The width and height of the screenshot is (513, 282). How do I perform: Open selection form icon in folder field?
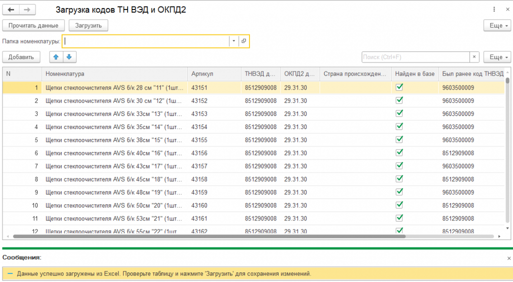click(x=244, y=41)
